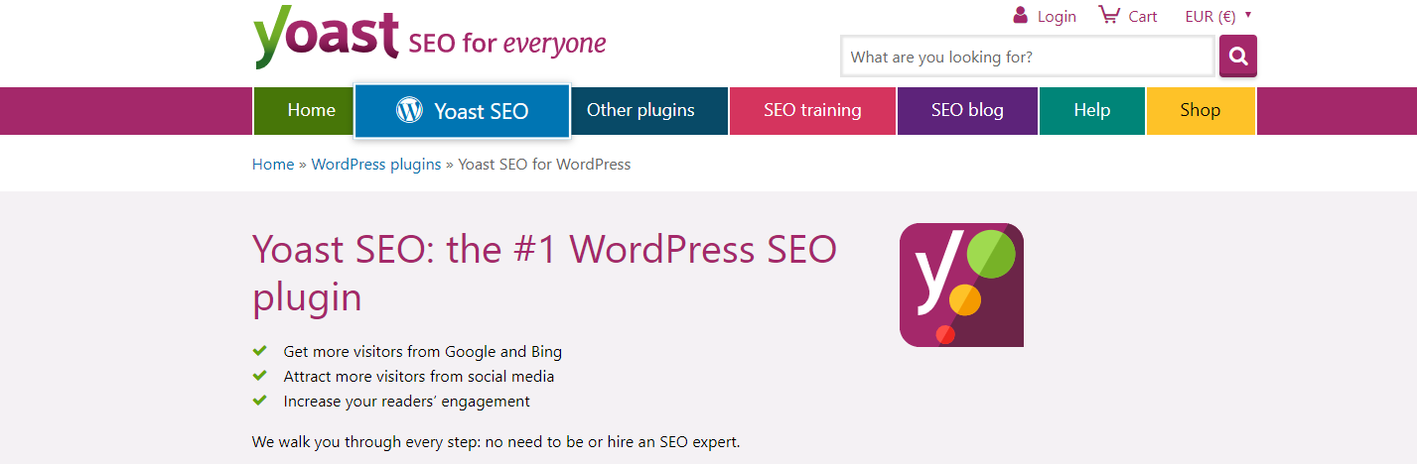Viewport: 1417px width, 464px height.
Task: Type in the 'What are you looking for?' field
Action: (x=1027, y=57)
